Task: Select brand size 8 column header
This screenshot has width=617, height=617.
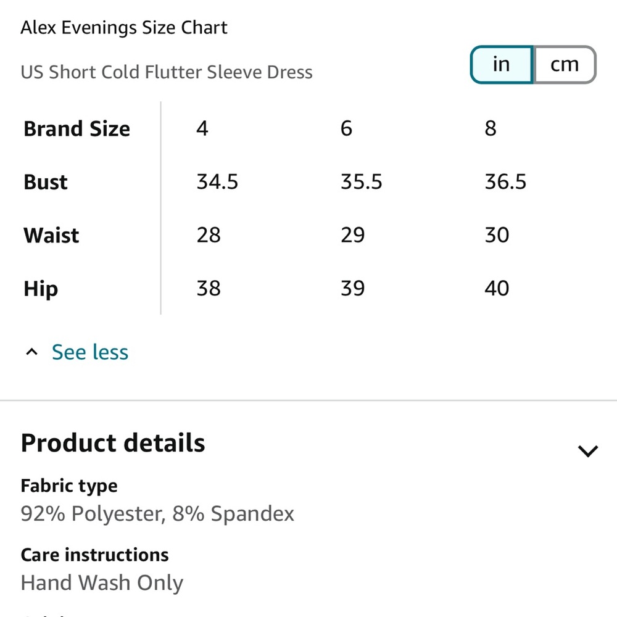Action: [491, 128]
